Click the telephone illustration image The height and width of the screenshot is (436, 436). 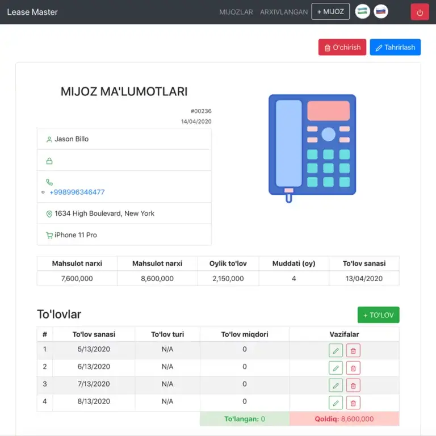coord(312,148)
